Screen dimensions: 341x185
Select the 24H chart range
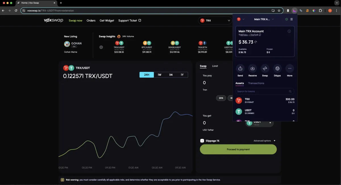point(147,75)
